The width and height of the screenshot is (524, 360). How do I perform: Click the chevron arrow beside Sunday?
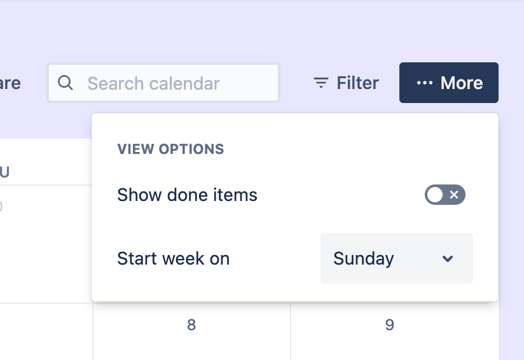pos(448,259)
